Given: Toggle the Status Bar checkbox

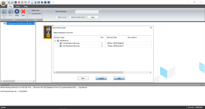Looking at the screenshot, I should point(30,10).
